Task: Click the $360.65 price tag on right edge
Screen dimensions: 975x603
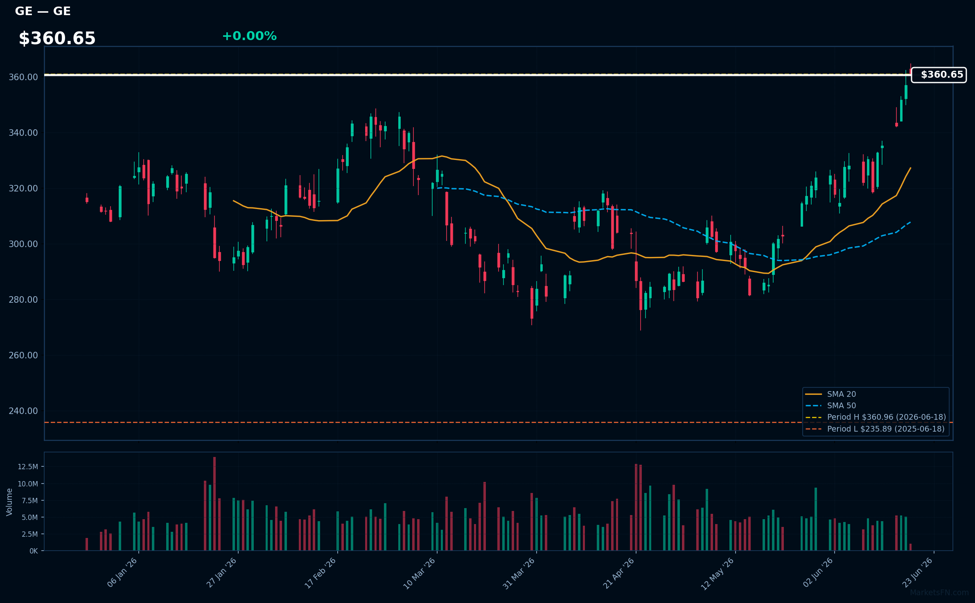Action: tap(939, 75)
